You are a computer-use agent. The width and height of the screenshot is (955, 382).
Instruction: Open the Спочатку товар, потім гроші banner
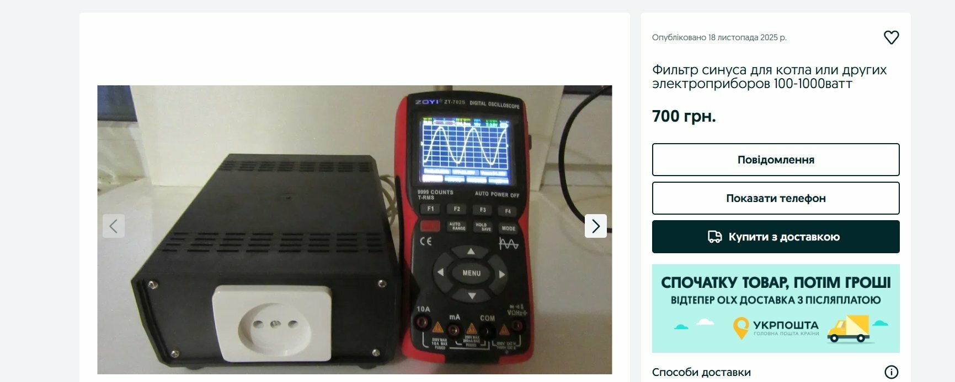pos(776,308)
